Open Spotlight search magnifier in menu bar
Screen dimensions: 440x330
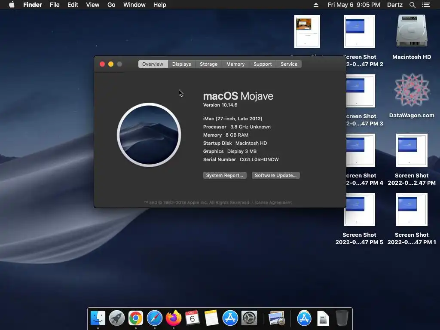412,5
